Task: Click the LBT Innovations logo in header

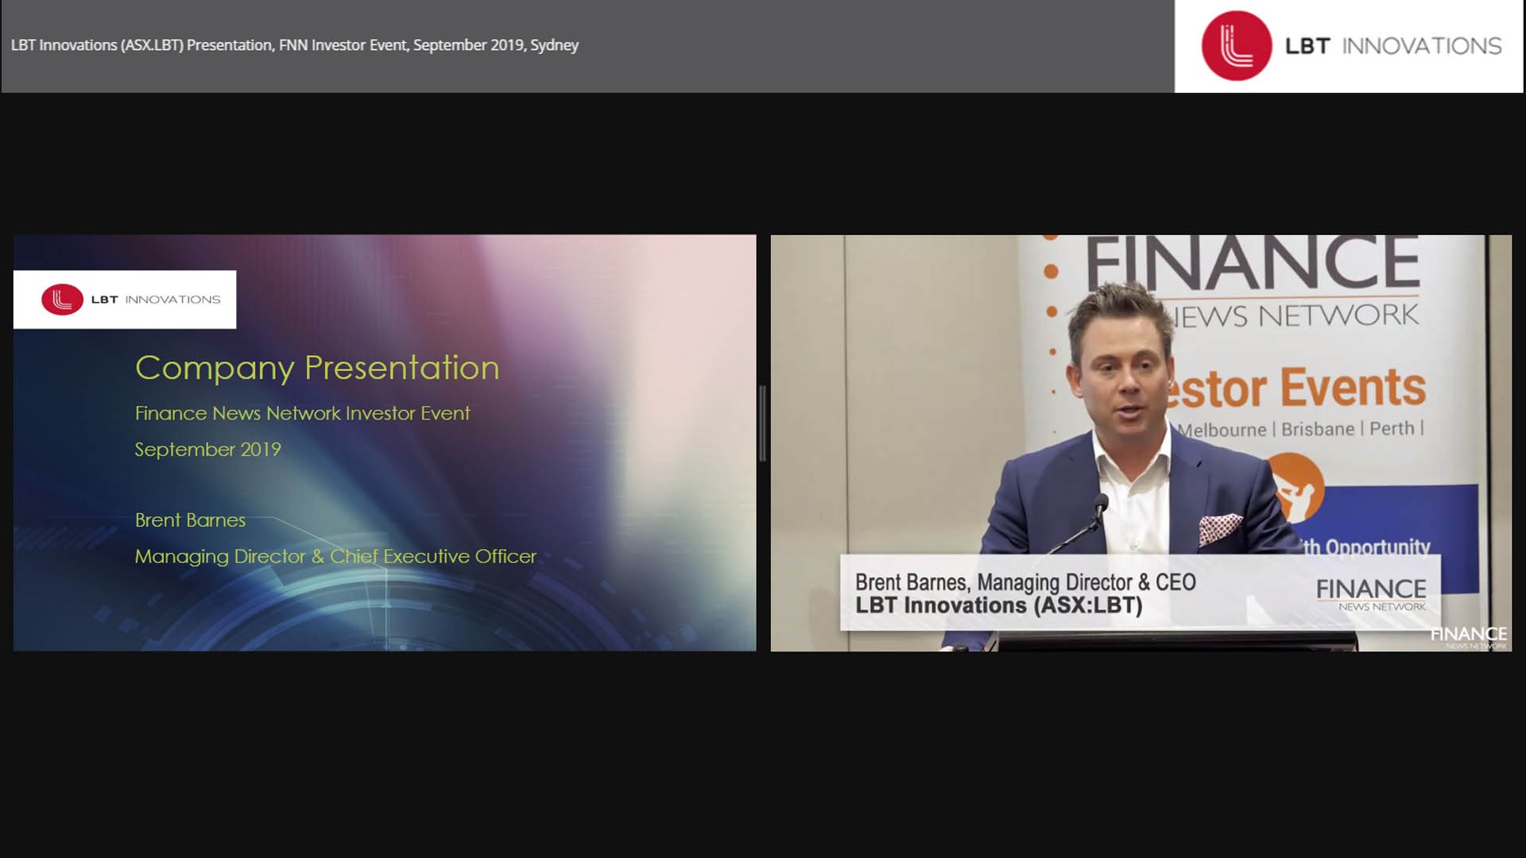Action: [1350, 46]
